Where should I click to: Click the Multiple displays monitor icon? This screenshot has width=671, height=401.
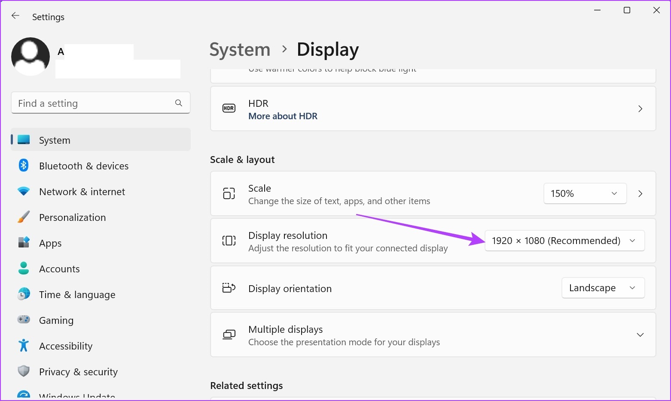229,335
